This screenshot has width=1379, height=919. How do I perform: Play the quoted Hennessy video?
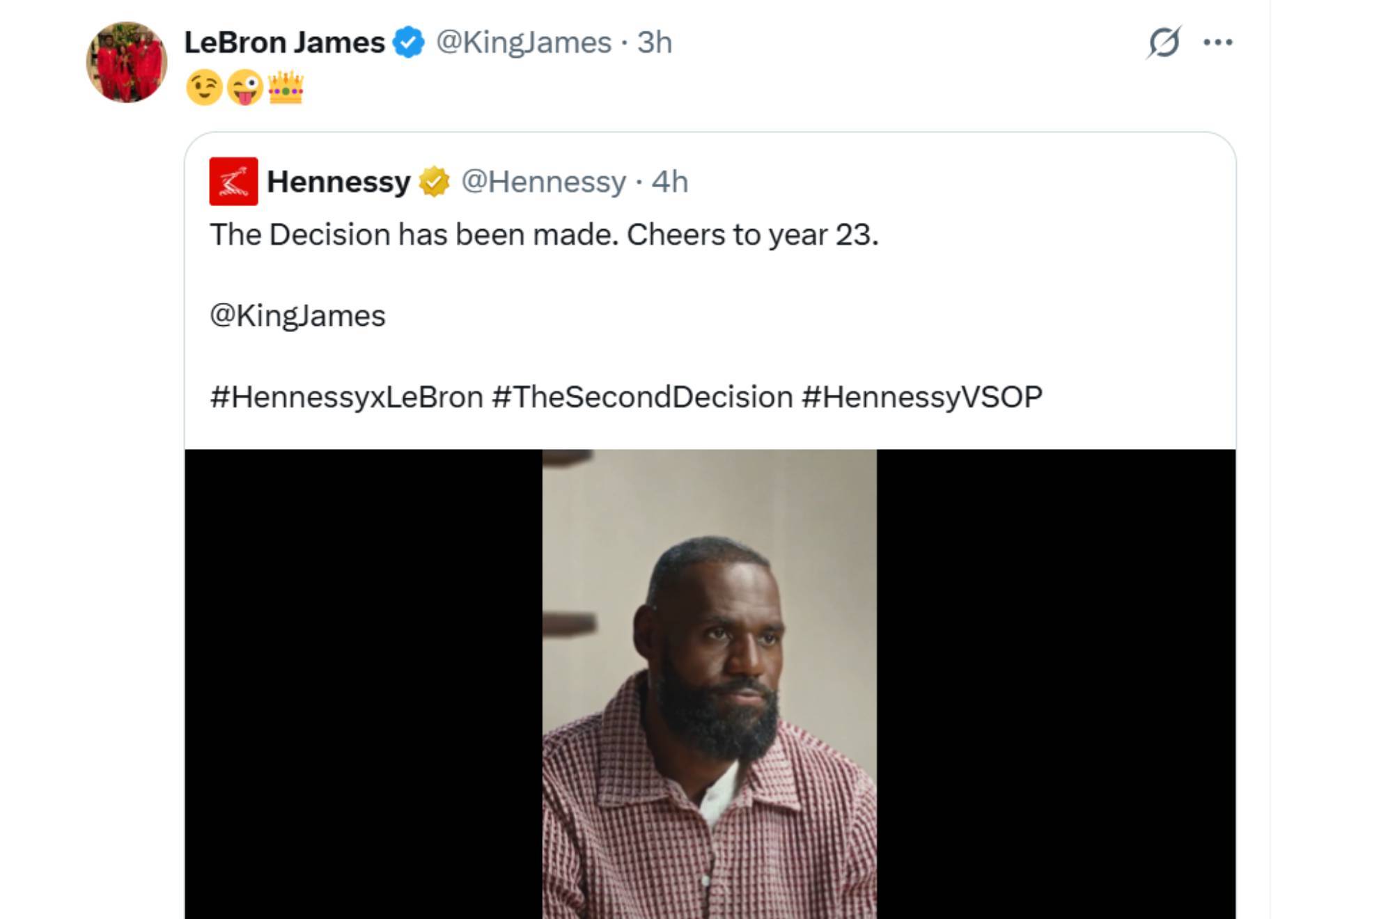pyautogui.click(x=709, y=684)
